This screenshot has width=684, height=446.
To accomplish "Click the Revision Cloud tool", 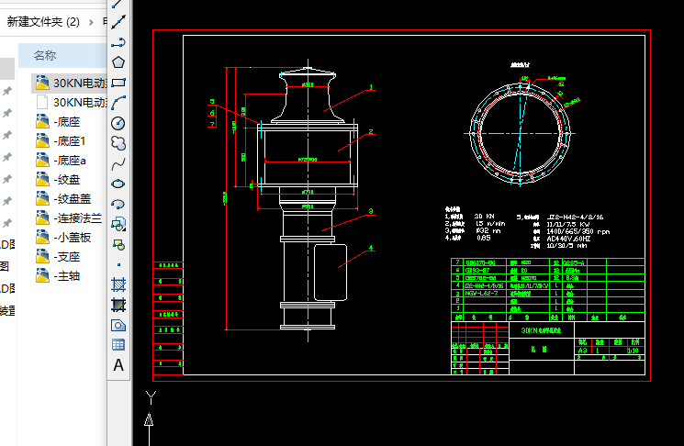I will point(118,143).
